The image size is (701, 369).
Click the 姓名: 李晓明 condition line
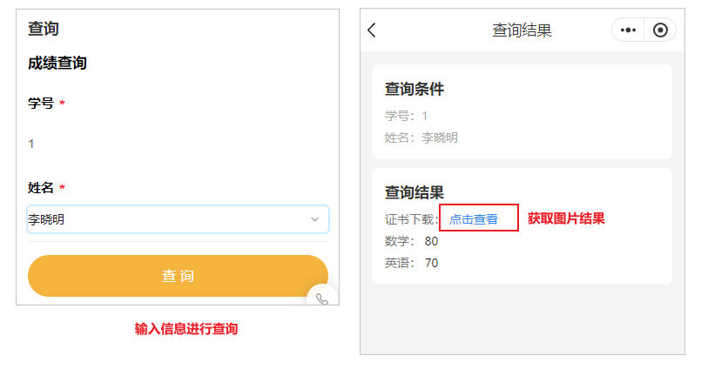[421, 138]
